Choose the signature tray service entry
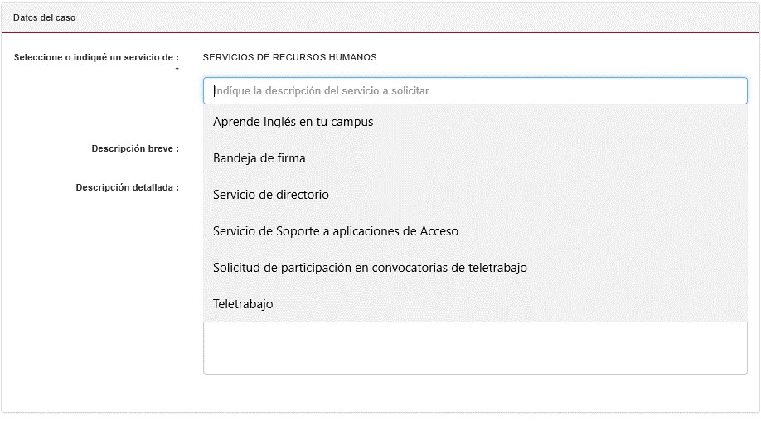 click(259, 158)
